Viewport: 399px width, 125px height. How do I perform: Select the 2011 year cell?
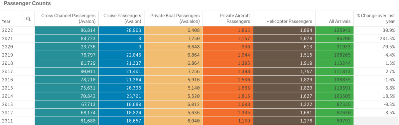pos(7,121)
